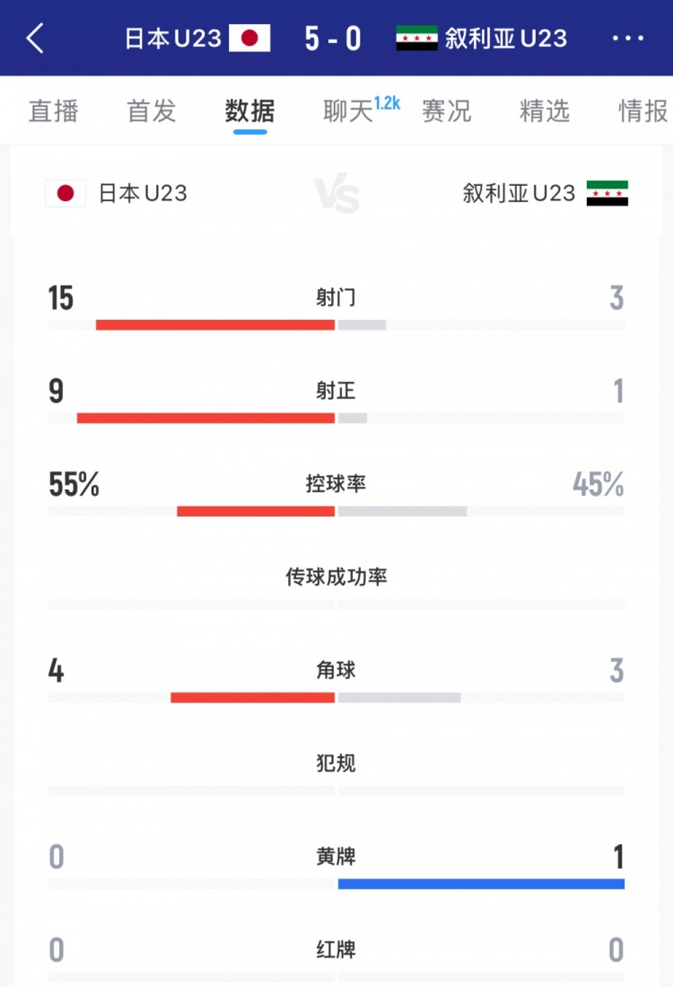Tap the Japan U23 flag icon in header

tap(247, 39)
